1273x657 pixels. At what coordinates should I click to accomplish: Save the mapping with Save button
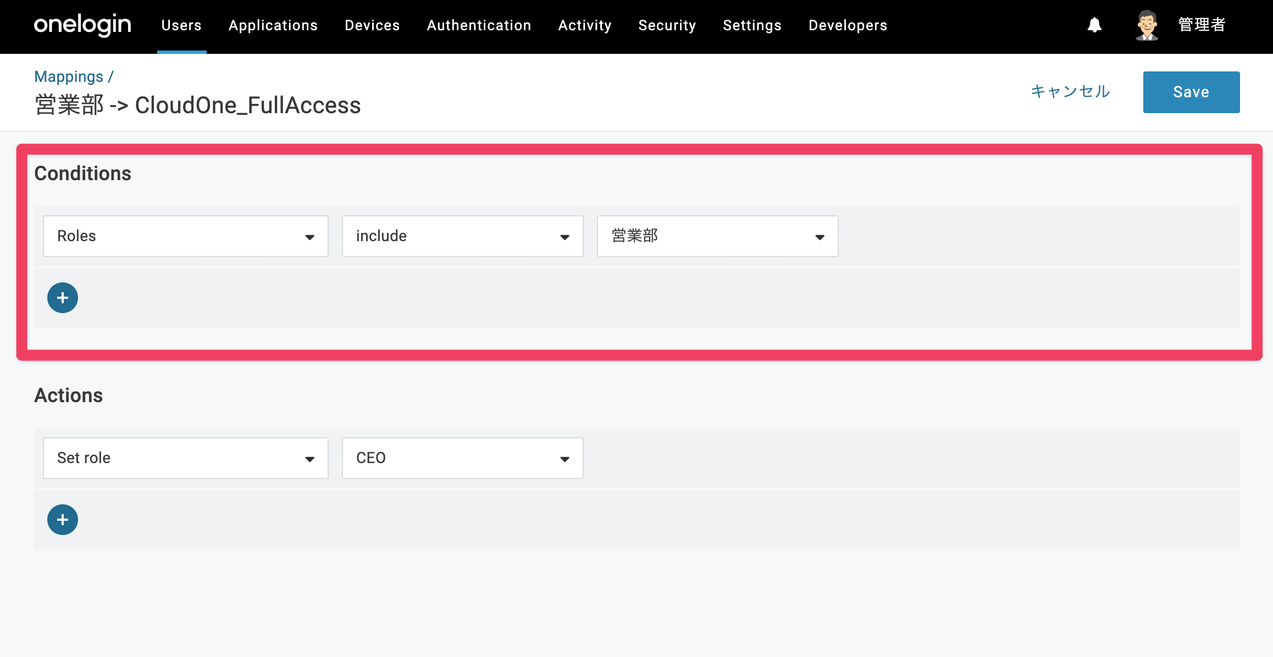pyautogui.click(x=1192, y=92)
